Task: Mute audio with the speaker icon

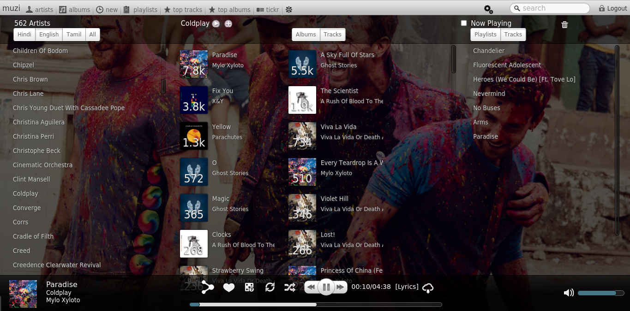Action: click(569, 293)
